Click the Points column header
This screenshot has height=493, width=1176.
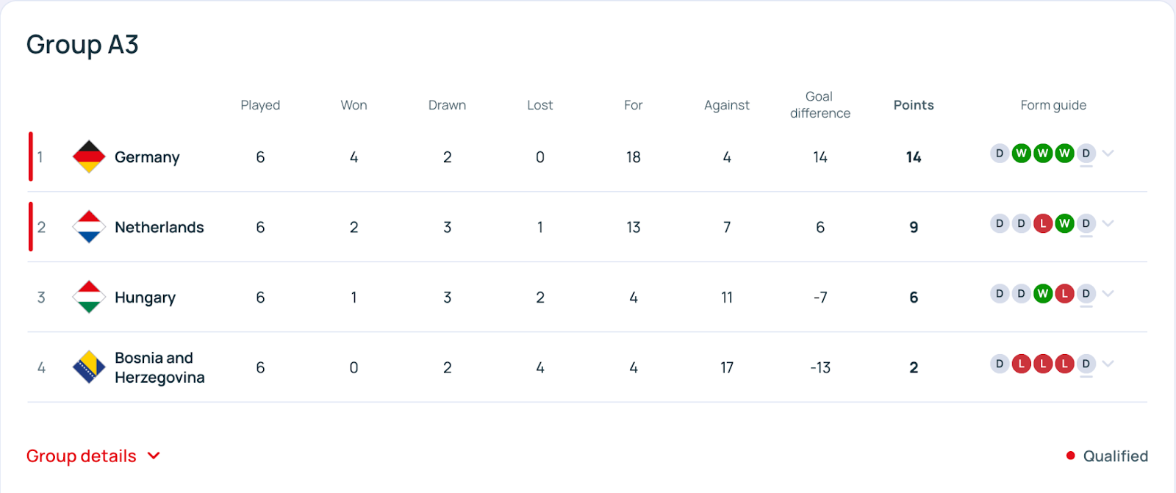coord(914,105)
